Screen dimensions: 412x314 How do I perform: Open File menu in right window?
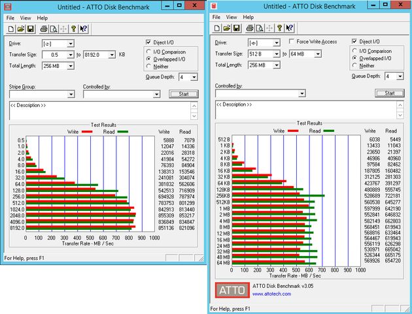[x=216, y=17]
